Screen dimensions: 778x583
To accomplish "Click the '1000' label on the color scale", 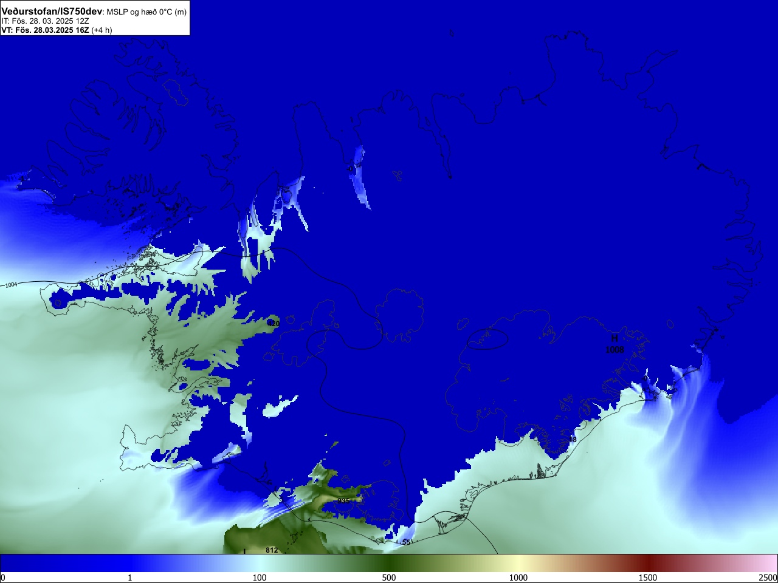I will coord(518,578).
